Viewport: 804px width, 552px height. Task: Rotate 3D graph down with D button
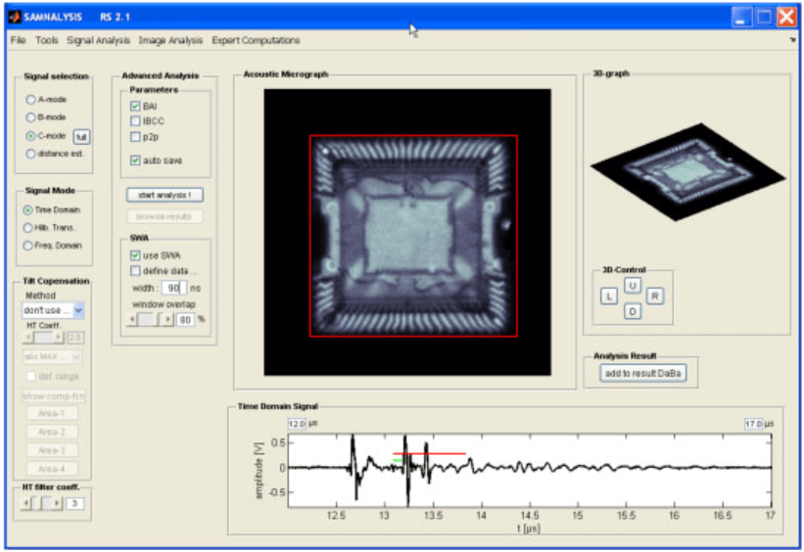click(633, 311)
